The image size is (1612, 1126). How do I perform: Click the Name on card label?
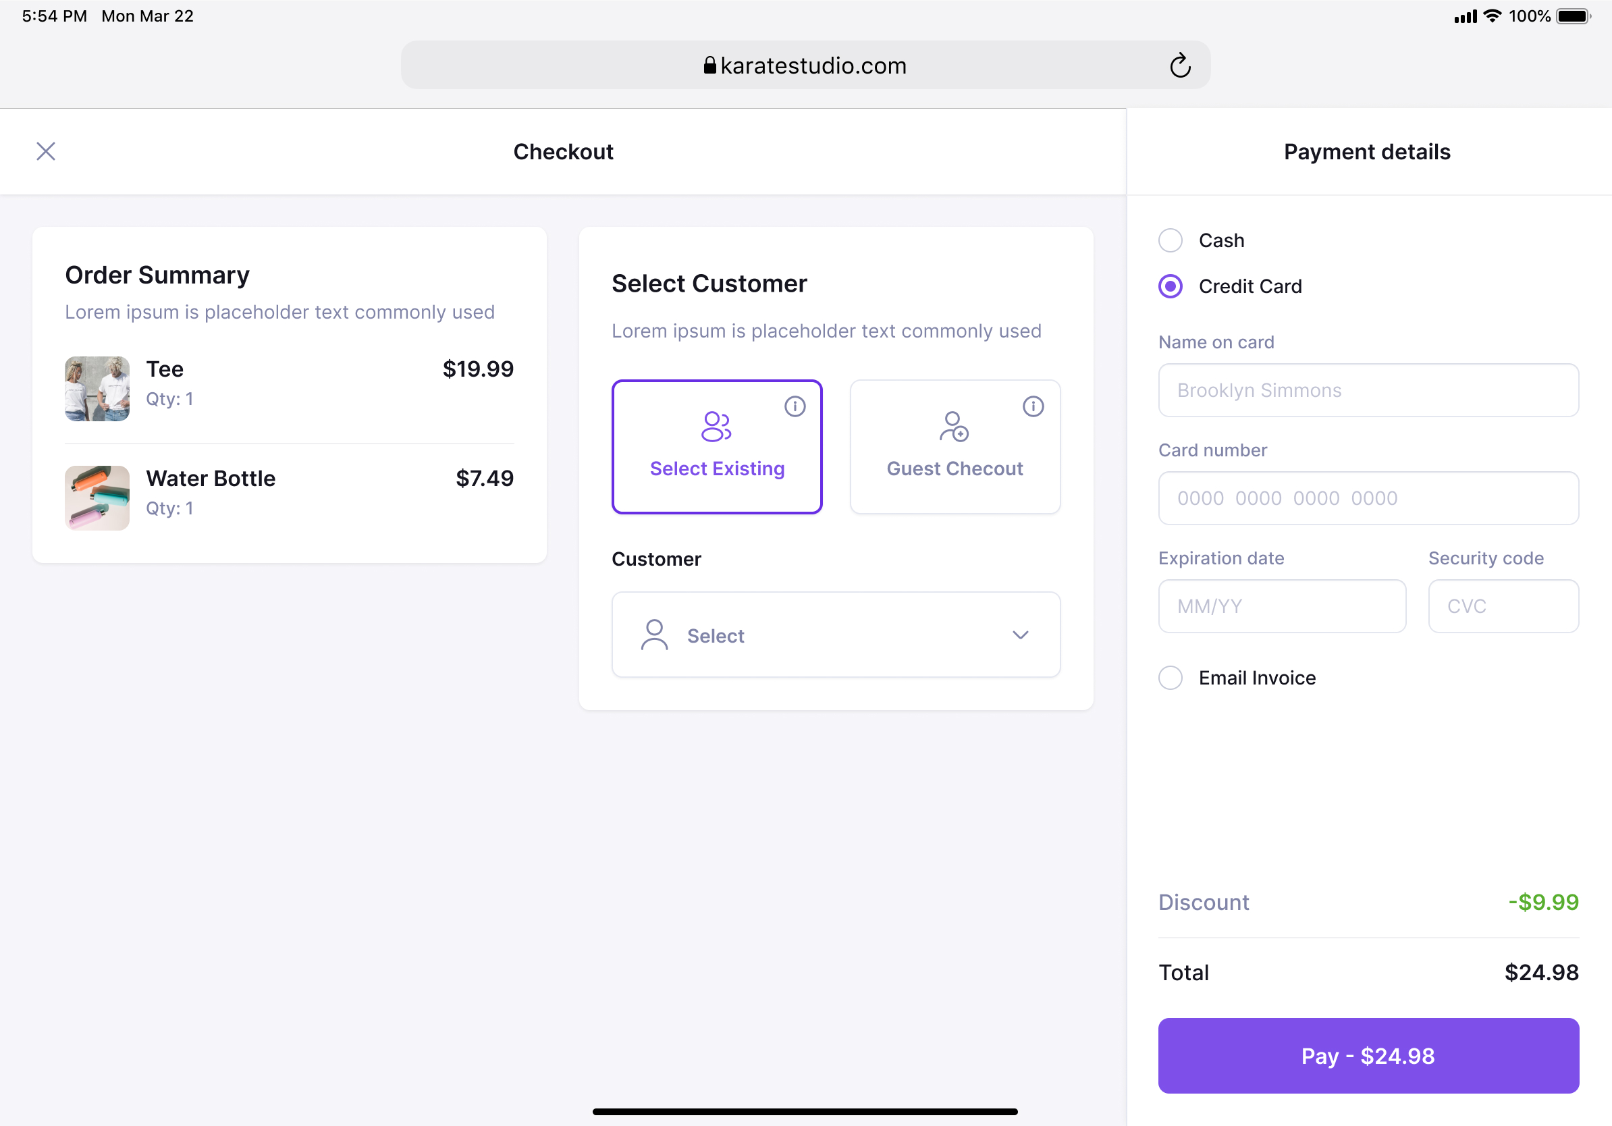1216,342
